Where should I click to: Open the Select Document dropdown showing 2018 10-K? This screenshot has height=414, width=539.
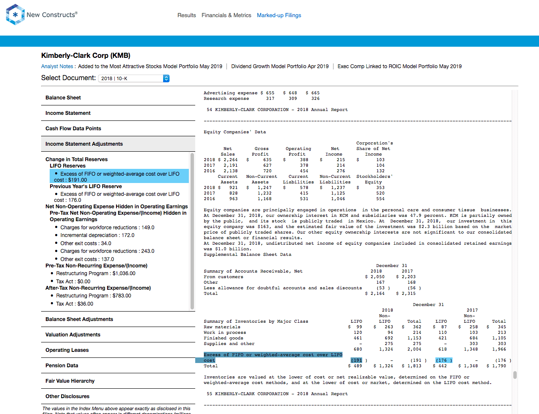[x=134, y=78]
